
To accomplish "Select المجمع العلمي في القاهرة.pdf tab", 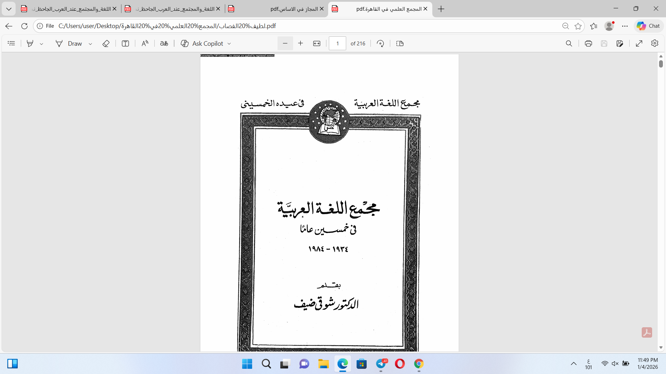I will point(380,9).
